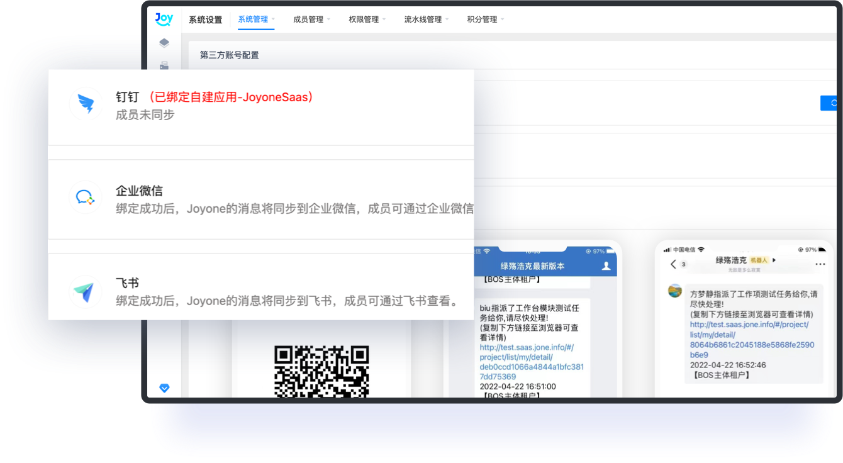Screen dimensions: 843x463
Task: Open the three-dots menu in the 绿殇浩克 chat
Action: click(x=820, y=264)
